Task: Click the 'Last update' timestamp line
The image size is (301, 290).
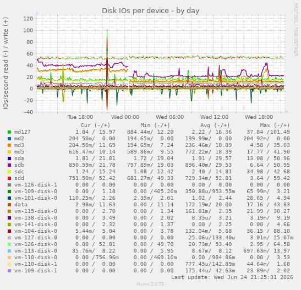Action: [232, 277]
